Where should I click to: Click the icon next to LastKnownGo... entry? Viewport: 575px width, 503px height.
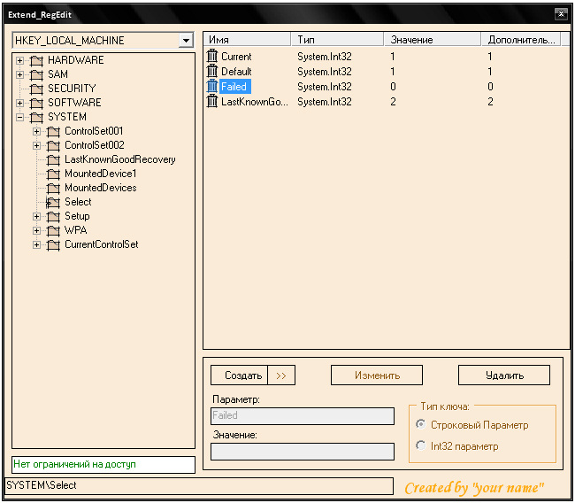(x=212, y=102)
